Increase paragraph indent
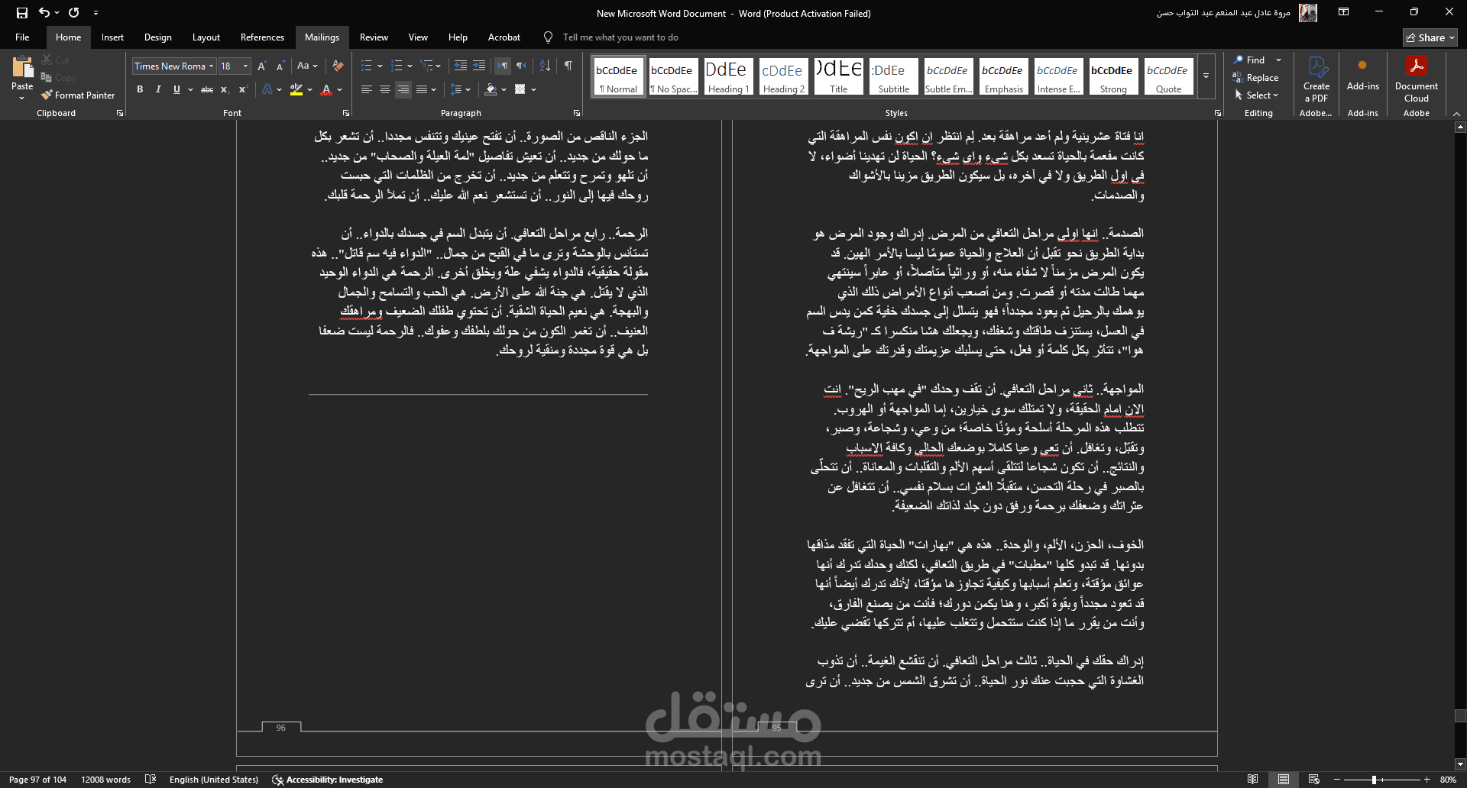 pos(479,66)
